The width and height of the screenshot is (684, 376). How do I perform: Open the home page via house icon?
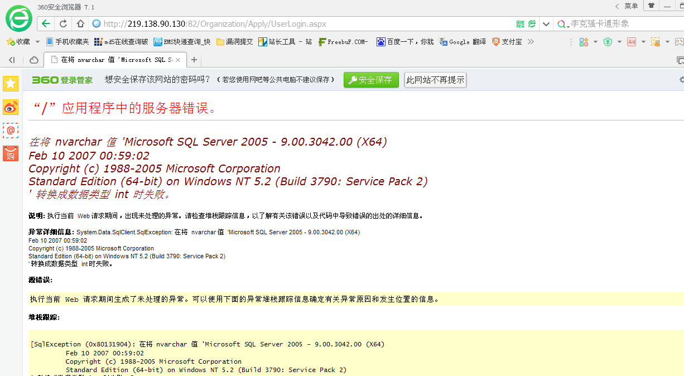click(80, 23)
